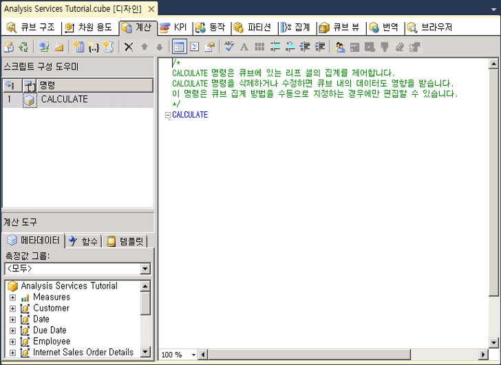This screenshot has height=365, width=501.
Task: Open the 100 % zoom level dropdown
Action: pos(193,355)
